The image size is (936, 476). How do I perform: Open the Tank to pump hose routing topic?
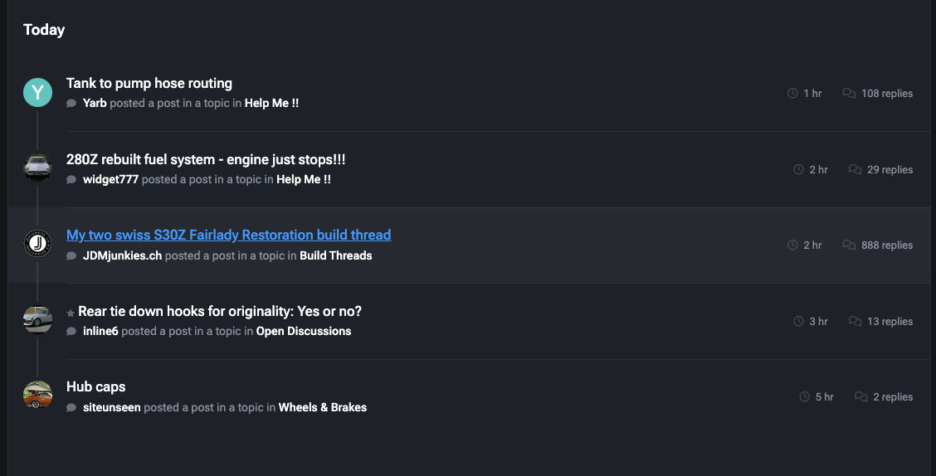149,83
